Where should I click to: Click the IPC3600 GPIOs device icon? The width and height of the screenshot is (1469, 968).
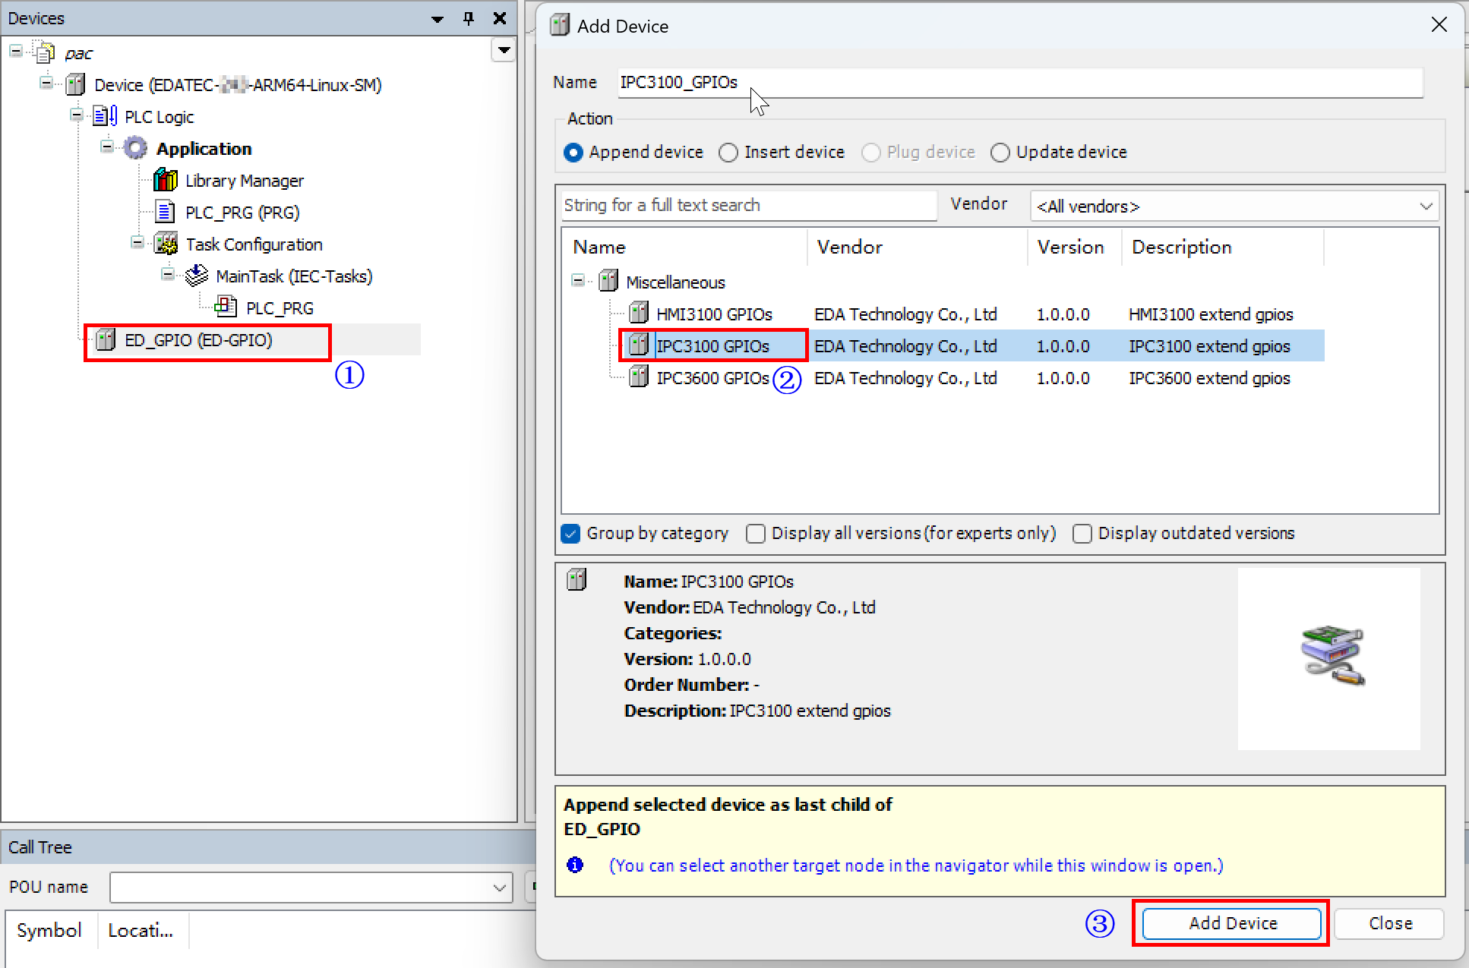coord(638,377)
